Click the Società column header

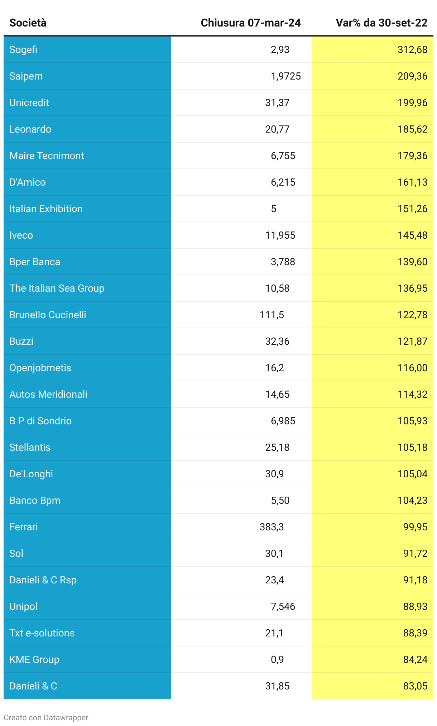point(28,23)
